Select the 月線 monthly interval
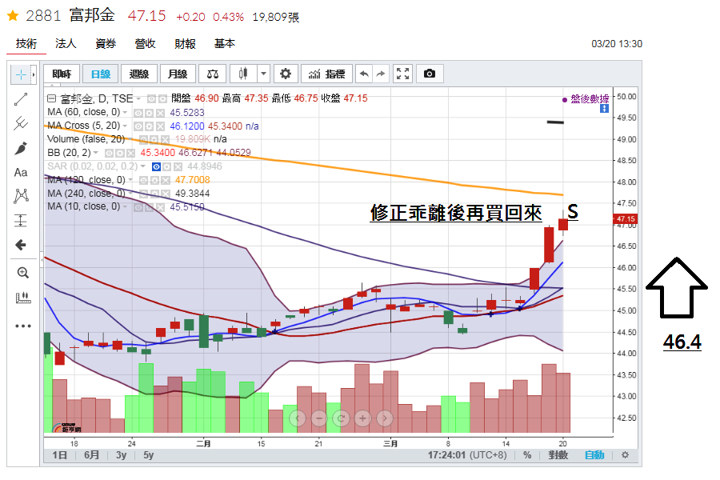This screenshot has width=720, height=480. [x=178, y=74]
